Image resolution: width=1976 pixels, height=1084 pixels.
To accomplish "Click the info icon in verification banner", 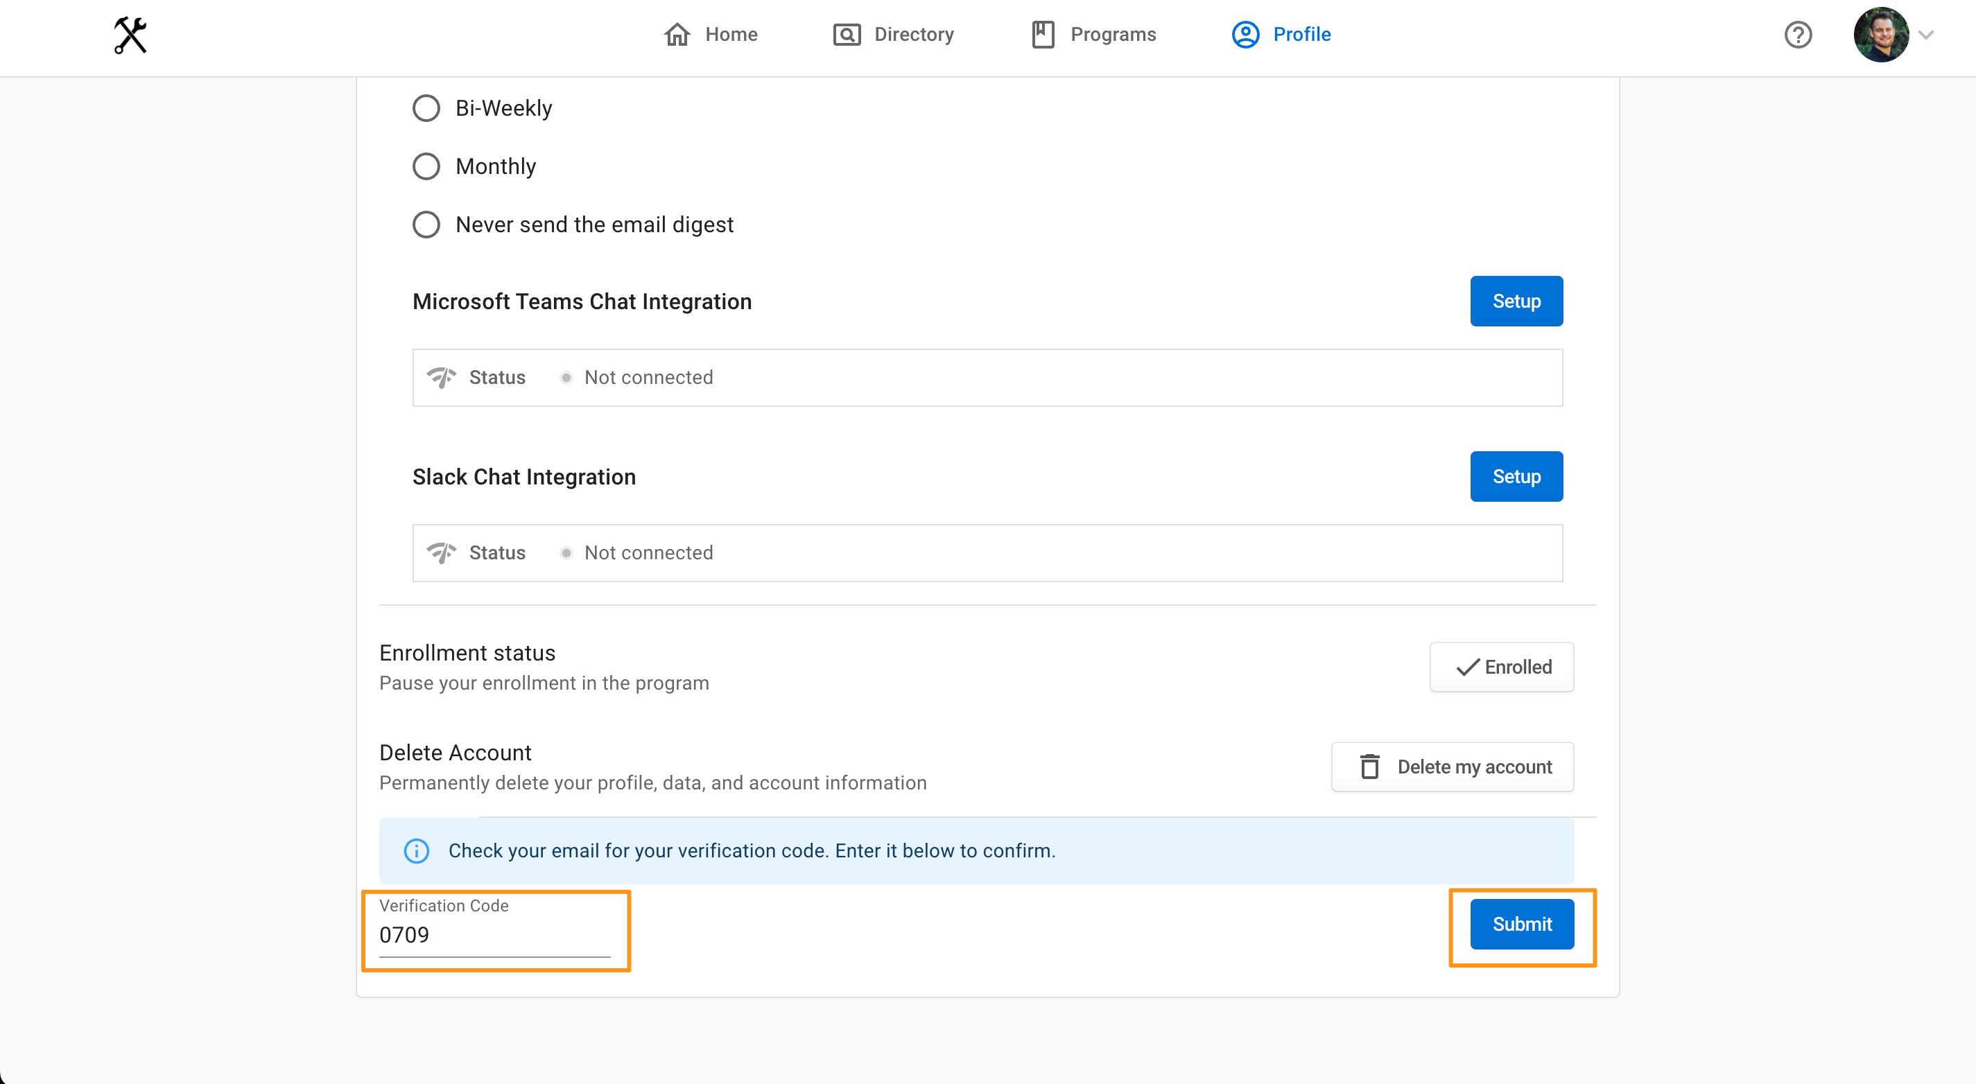I will [417, 851].
